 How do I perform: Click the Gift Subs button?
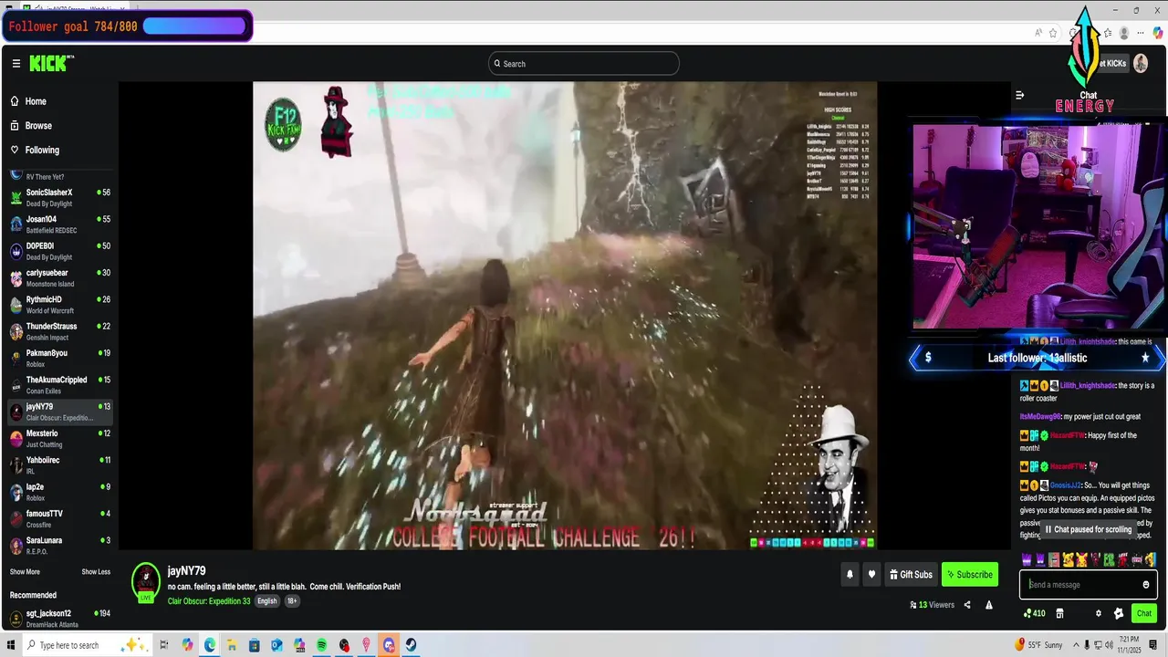pyautogui.click(x=911, y=575)
